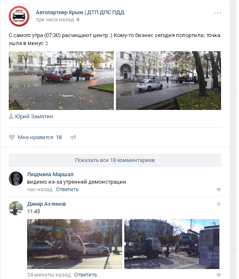Open Юрий Замятин's profile link
Viewport: 239px width, 279px height.
(x=34, y=116)
